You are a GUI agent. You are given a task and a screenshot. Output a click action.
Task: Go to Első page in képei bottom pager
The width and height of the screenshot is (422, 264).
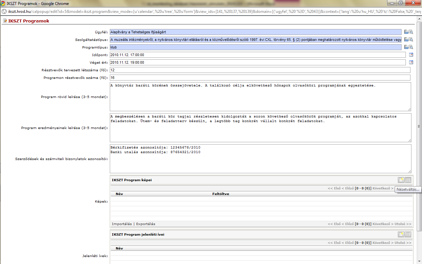coord(334,224)
